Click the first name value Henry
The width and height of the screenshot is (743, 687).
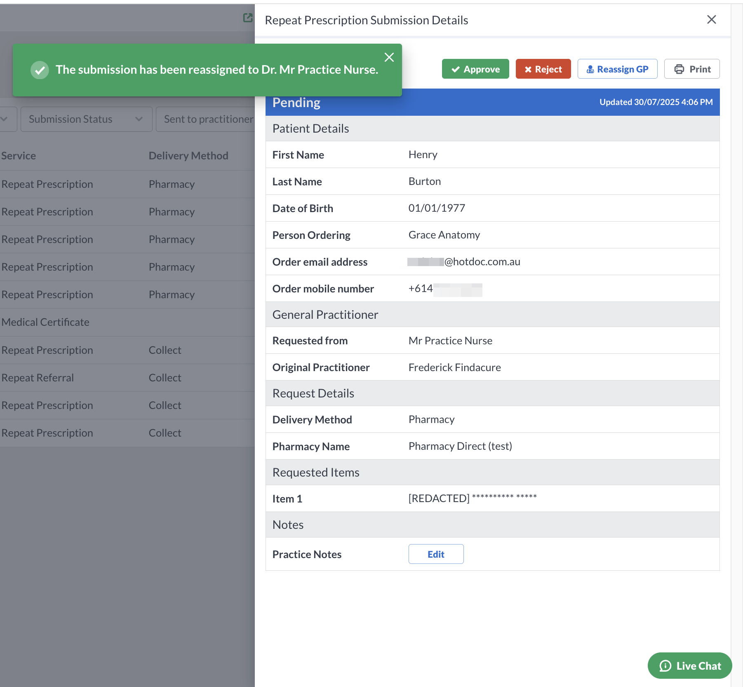point(423,154)
